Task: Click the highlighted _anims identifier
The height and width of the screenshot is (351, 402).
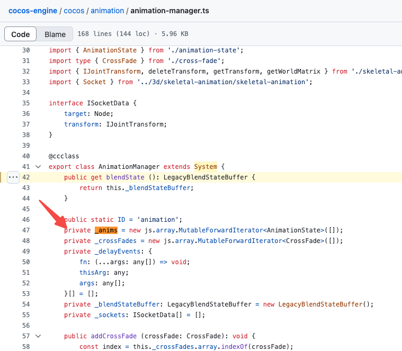Action: pos(106,230)
